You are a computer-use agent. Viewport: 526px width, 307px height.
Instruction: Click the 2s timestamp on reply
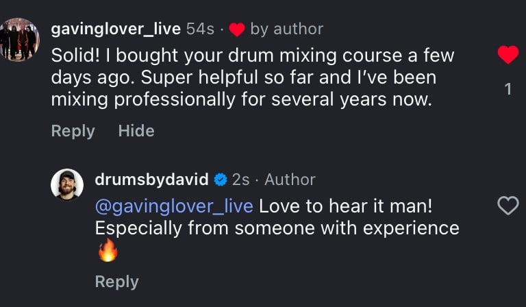point(241,180)
